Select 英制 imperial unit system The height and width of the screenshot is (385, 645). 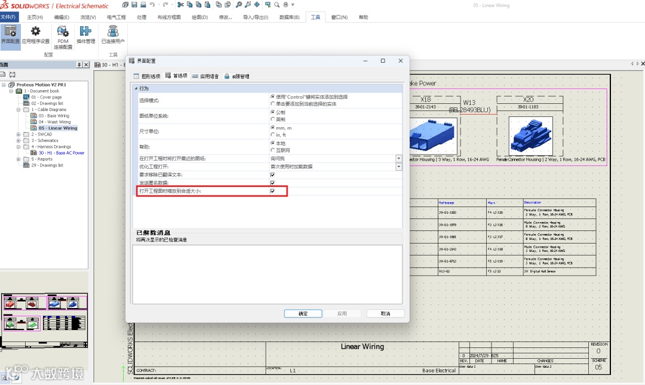tap(272, 119)
